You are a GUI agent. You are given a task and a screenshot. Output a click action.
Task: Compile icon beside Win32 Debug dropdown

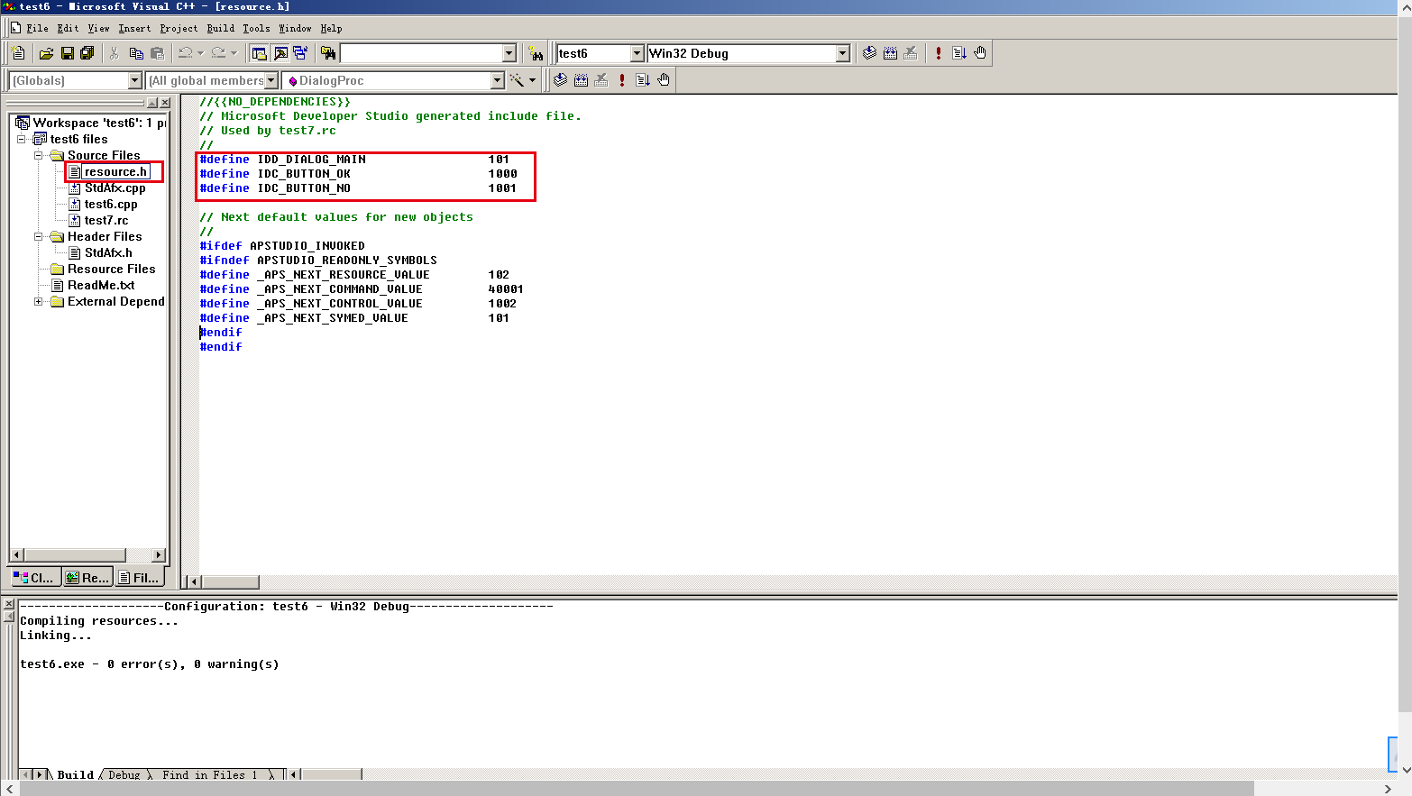[x=869, y=53]
